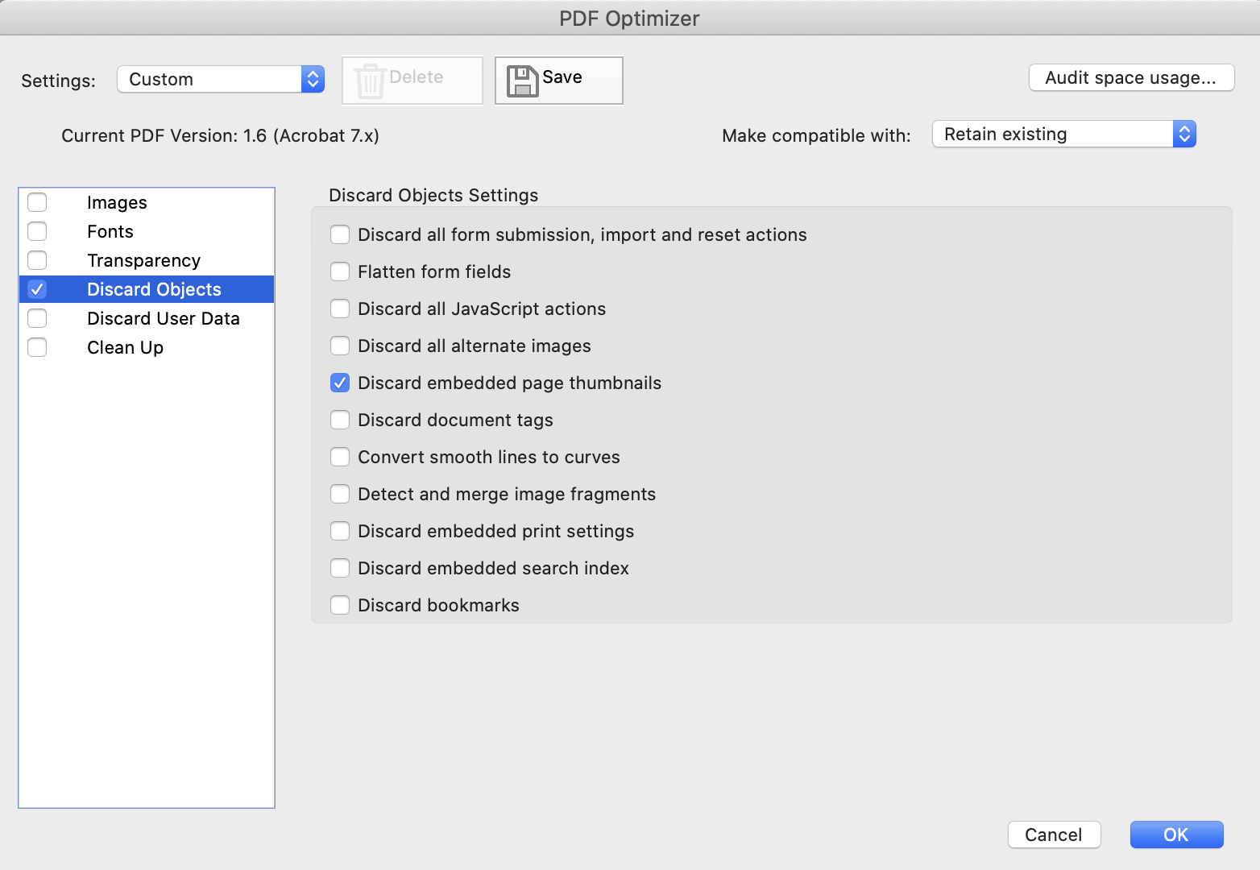
Task: Check Discard document tags
Action: pyautogui.click(x=340, y=420)
